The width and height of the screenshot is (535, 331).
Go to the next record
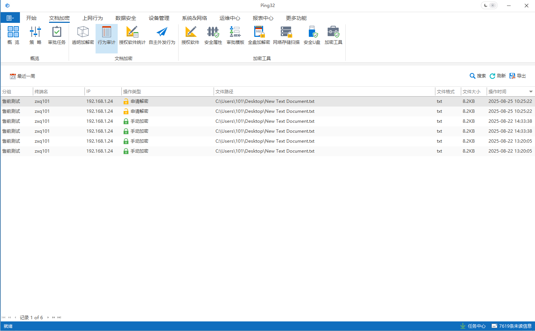click(x=48, y=317)
